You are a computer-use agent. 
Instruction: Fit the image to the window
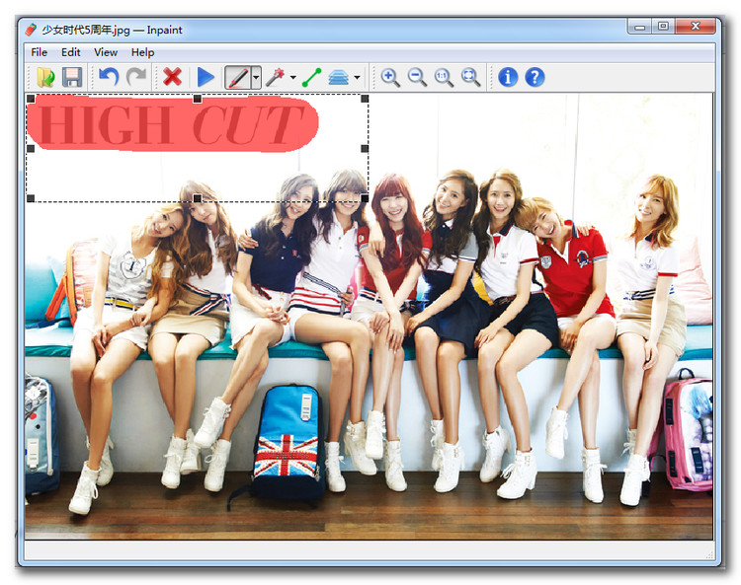pos(470,77)
